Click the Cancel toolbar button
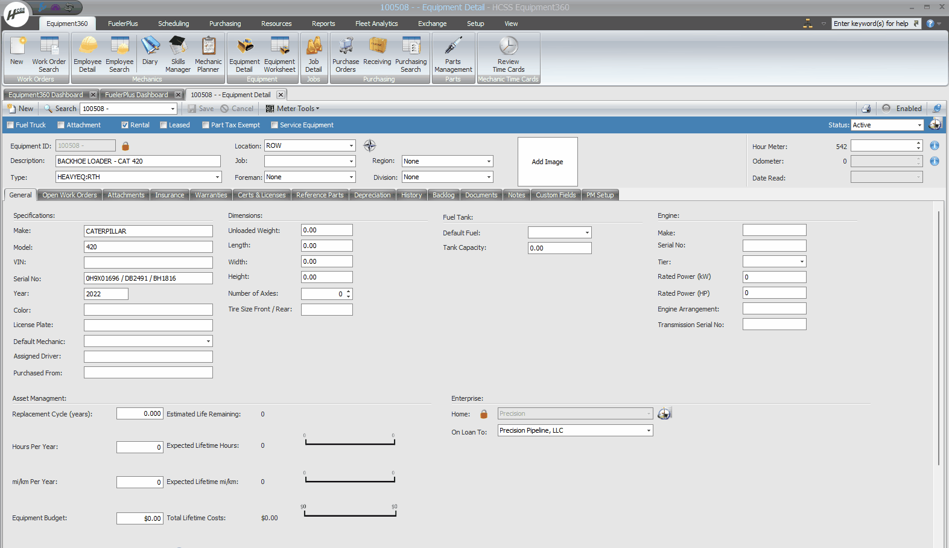Viewport: 949px width, 548px height. coord(237,109)
